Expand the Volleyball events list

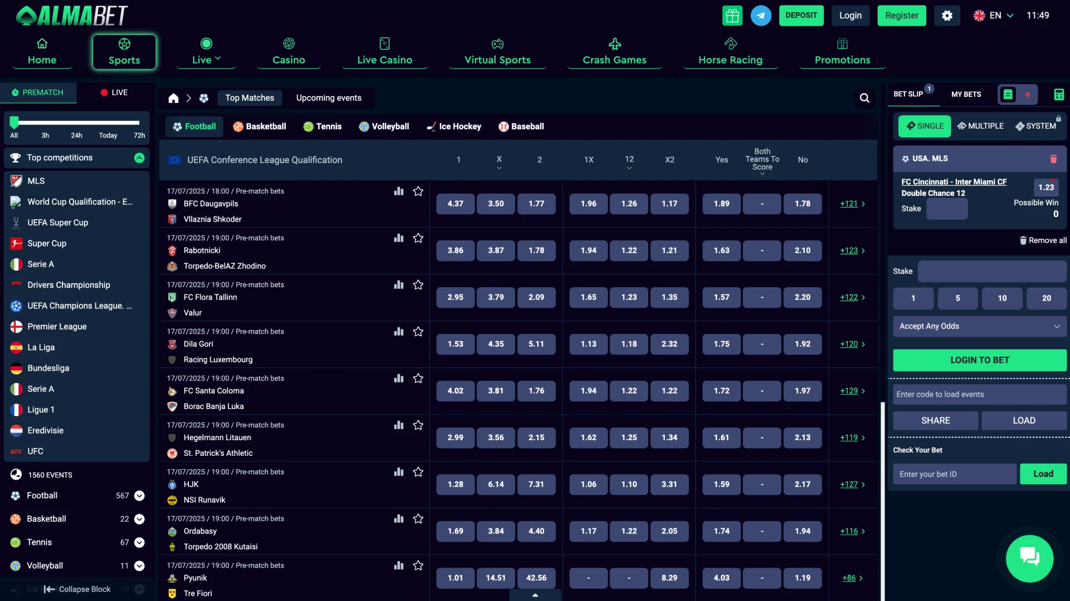(139, 566)
